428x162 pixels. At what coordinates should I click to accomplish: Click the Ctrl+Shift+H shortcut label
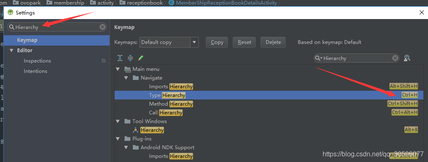pyautogui.click(x=403, y=104)
